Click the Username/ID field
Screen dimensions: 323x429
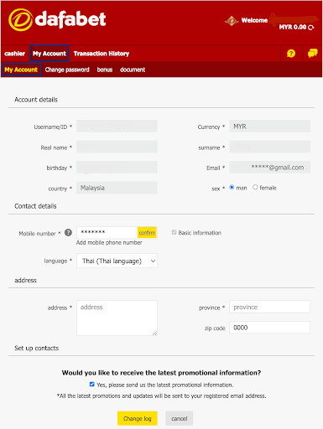coord(117,127)
